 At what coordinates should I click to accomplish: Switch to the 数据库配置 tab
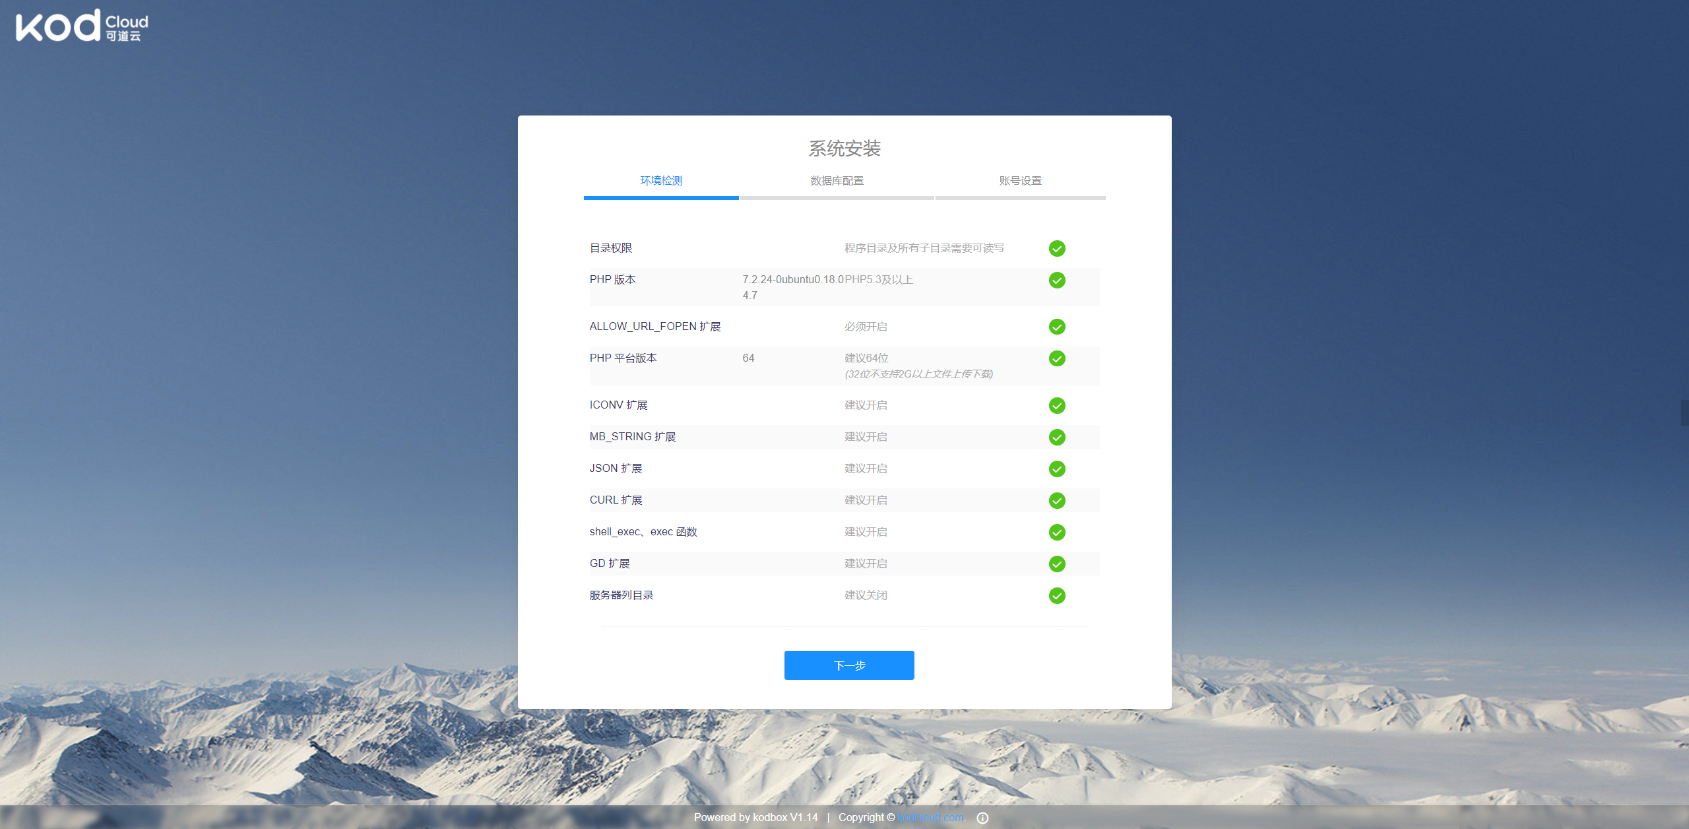(836, 180)
